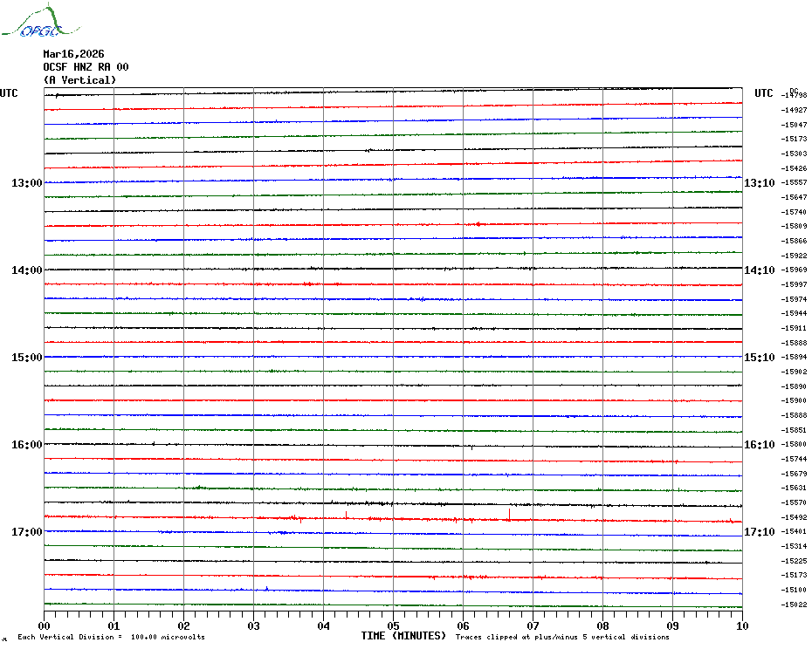This screenshot has width=812, height=649.
Task: Click the 14:00 time label on left axis
Action: coord(27,270)
